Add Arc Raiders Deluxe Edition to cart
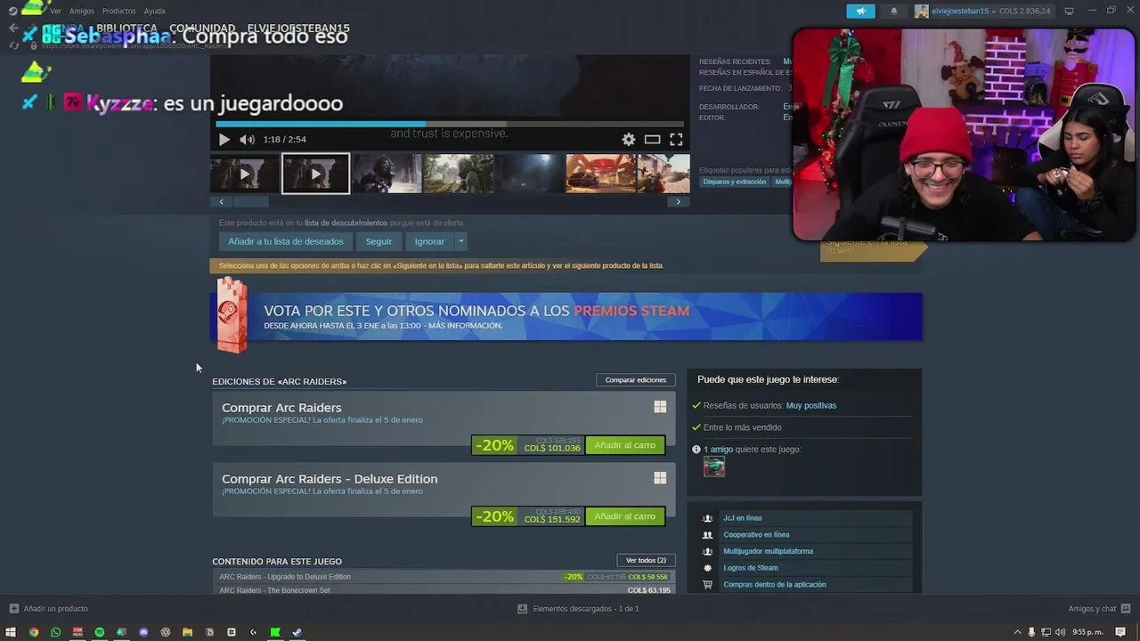This screenshot has height=641, width=1140. tap(625, 516)
